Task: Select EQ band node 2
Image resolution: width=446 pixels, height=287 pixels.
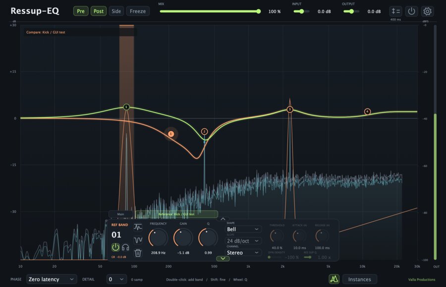Action: click(x=204, y=132)
